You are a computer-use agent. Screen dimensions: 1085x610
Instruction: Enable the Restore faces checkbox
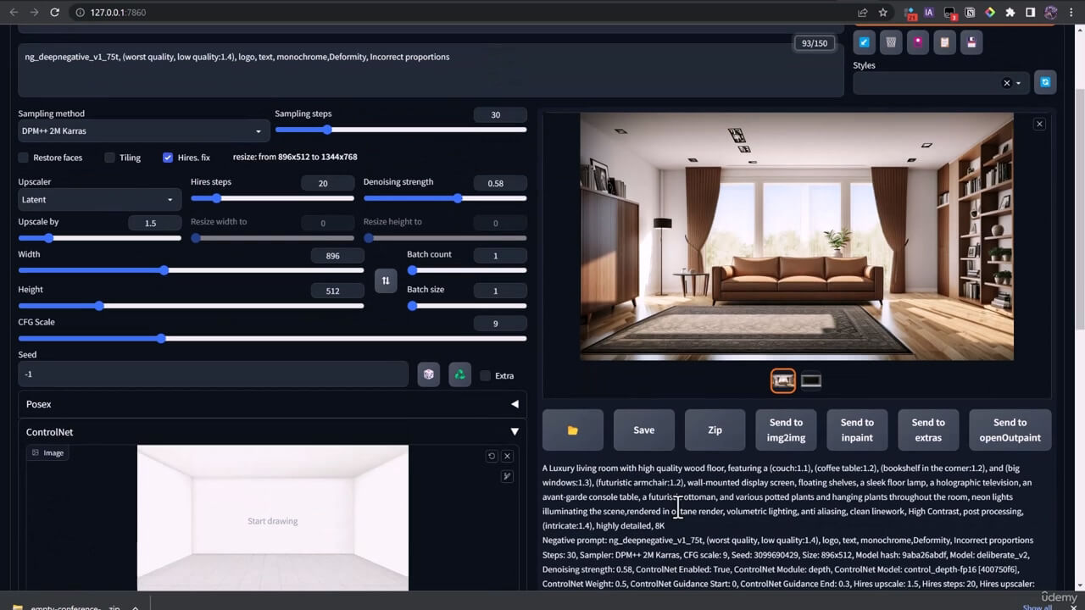[x=24, y=158]
